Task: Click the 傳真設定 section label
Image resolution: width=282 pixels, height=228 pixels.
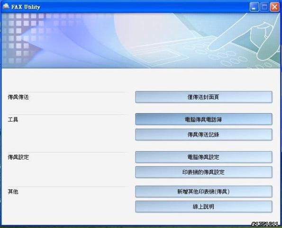Action: point(18,157)
